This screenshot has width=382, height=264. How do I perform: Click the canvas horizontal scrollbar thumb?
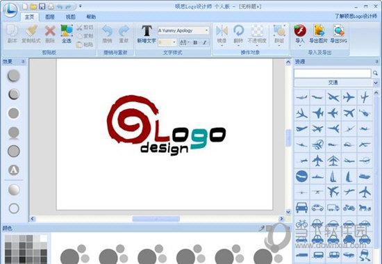(x=156, y=219)
